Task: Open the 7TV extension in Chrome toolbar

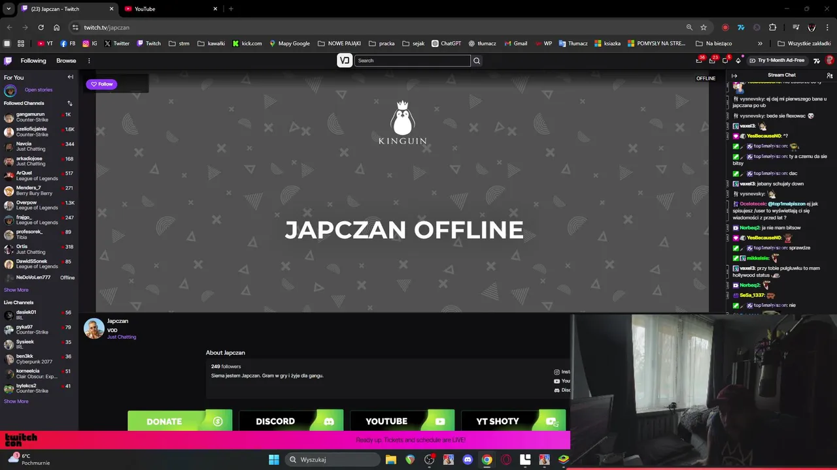Action: coord(741,27)
